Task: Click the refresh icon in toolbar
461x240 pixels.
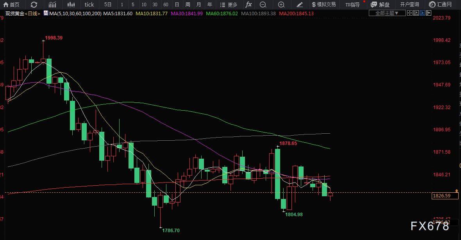Action: click(x=34, y=4)
